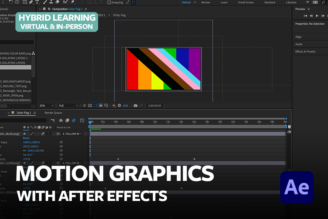Adjust the exposure +0.0 control
Viewport: 328px width, 219px height.
point(125,105)
